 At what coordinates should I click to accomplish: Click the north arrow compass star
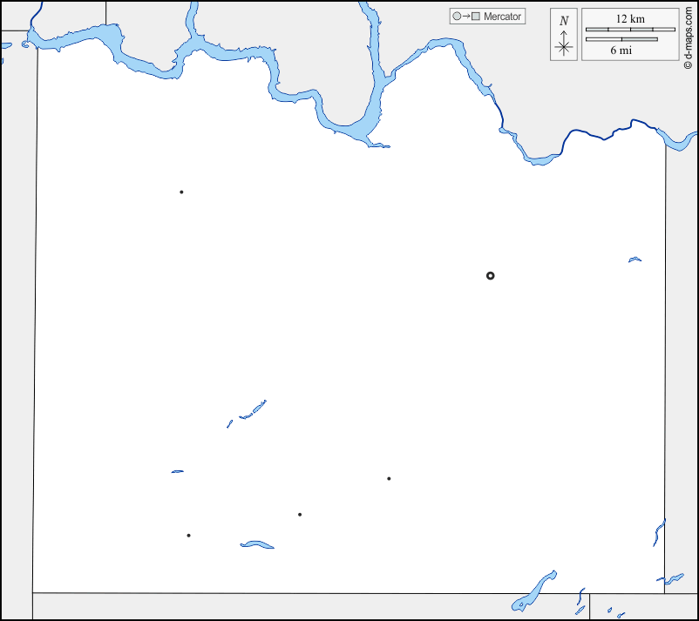click(x=564, y=46)
